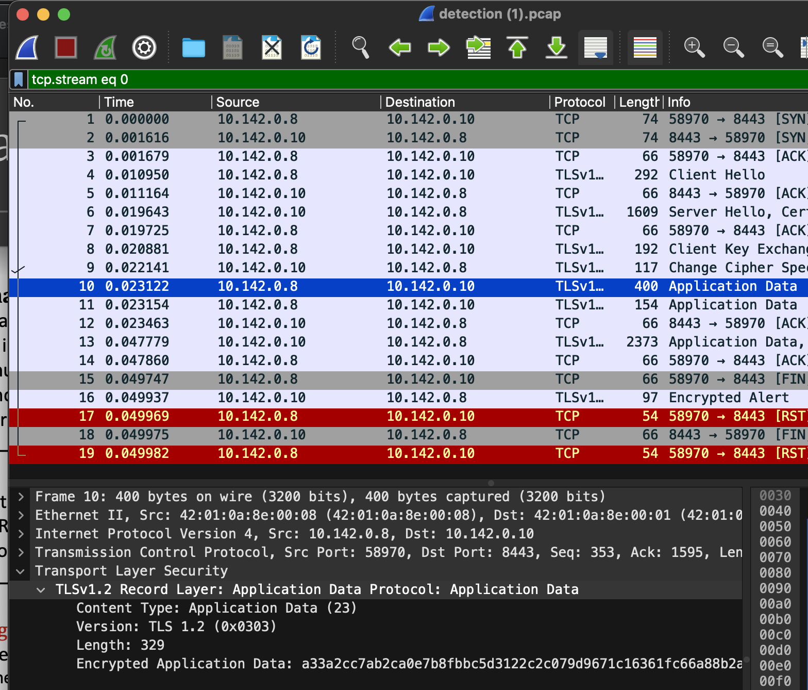Select packet 13 with length 2373
Screen dimensions: 808x690
pyautogui.click(x=409, y=342)
